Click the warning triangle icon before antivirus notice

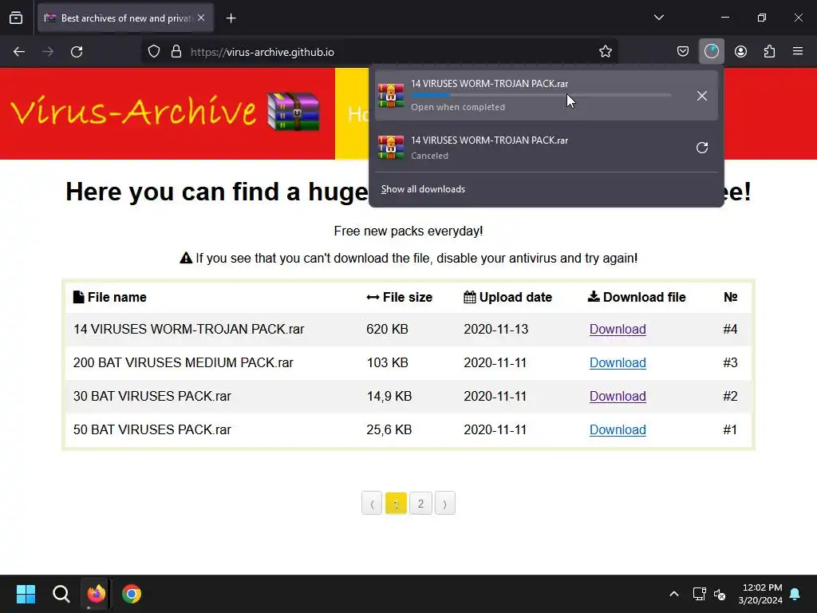186,258
